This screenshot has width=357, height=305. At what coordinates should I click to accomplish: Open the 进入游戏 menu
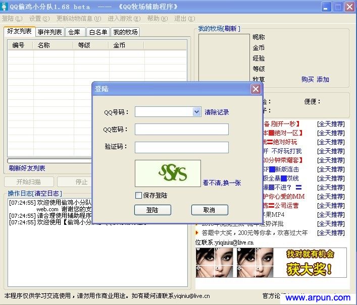tap(124, 19)
